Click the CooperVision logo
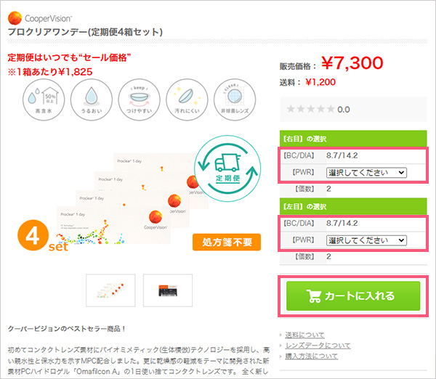The height and width of the screenshot is (379, 436). click(x=40, y=18)
